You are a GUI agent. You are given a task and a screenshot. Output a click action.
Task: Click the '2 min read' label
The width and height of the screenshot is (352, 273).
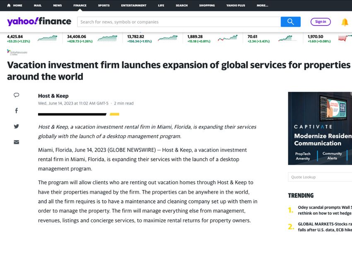pos(124,103)
